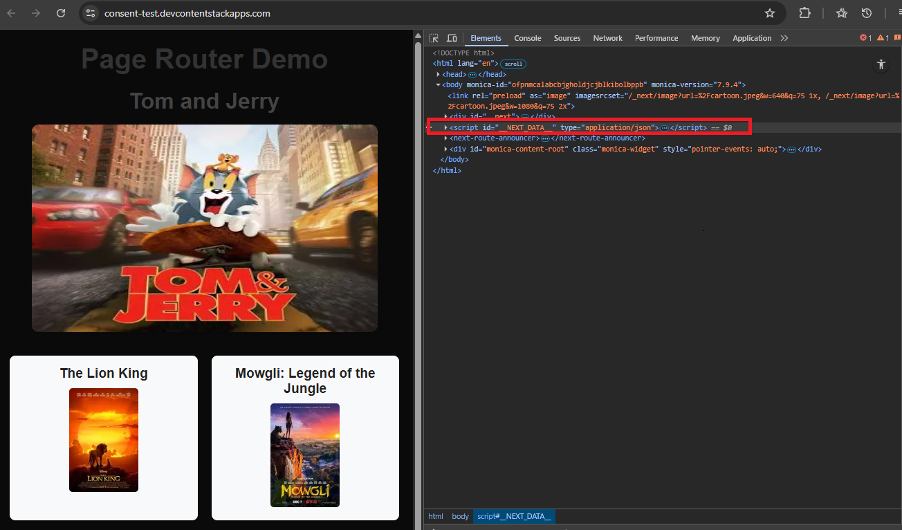Click ellipsis inside monica-content-root div
The width and height of the screenshot is (902, 530).
[791, 149]
